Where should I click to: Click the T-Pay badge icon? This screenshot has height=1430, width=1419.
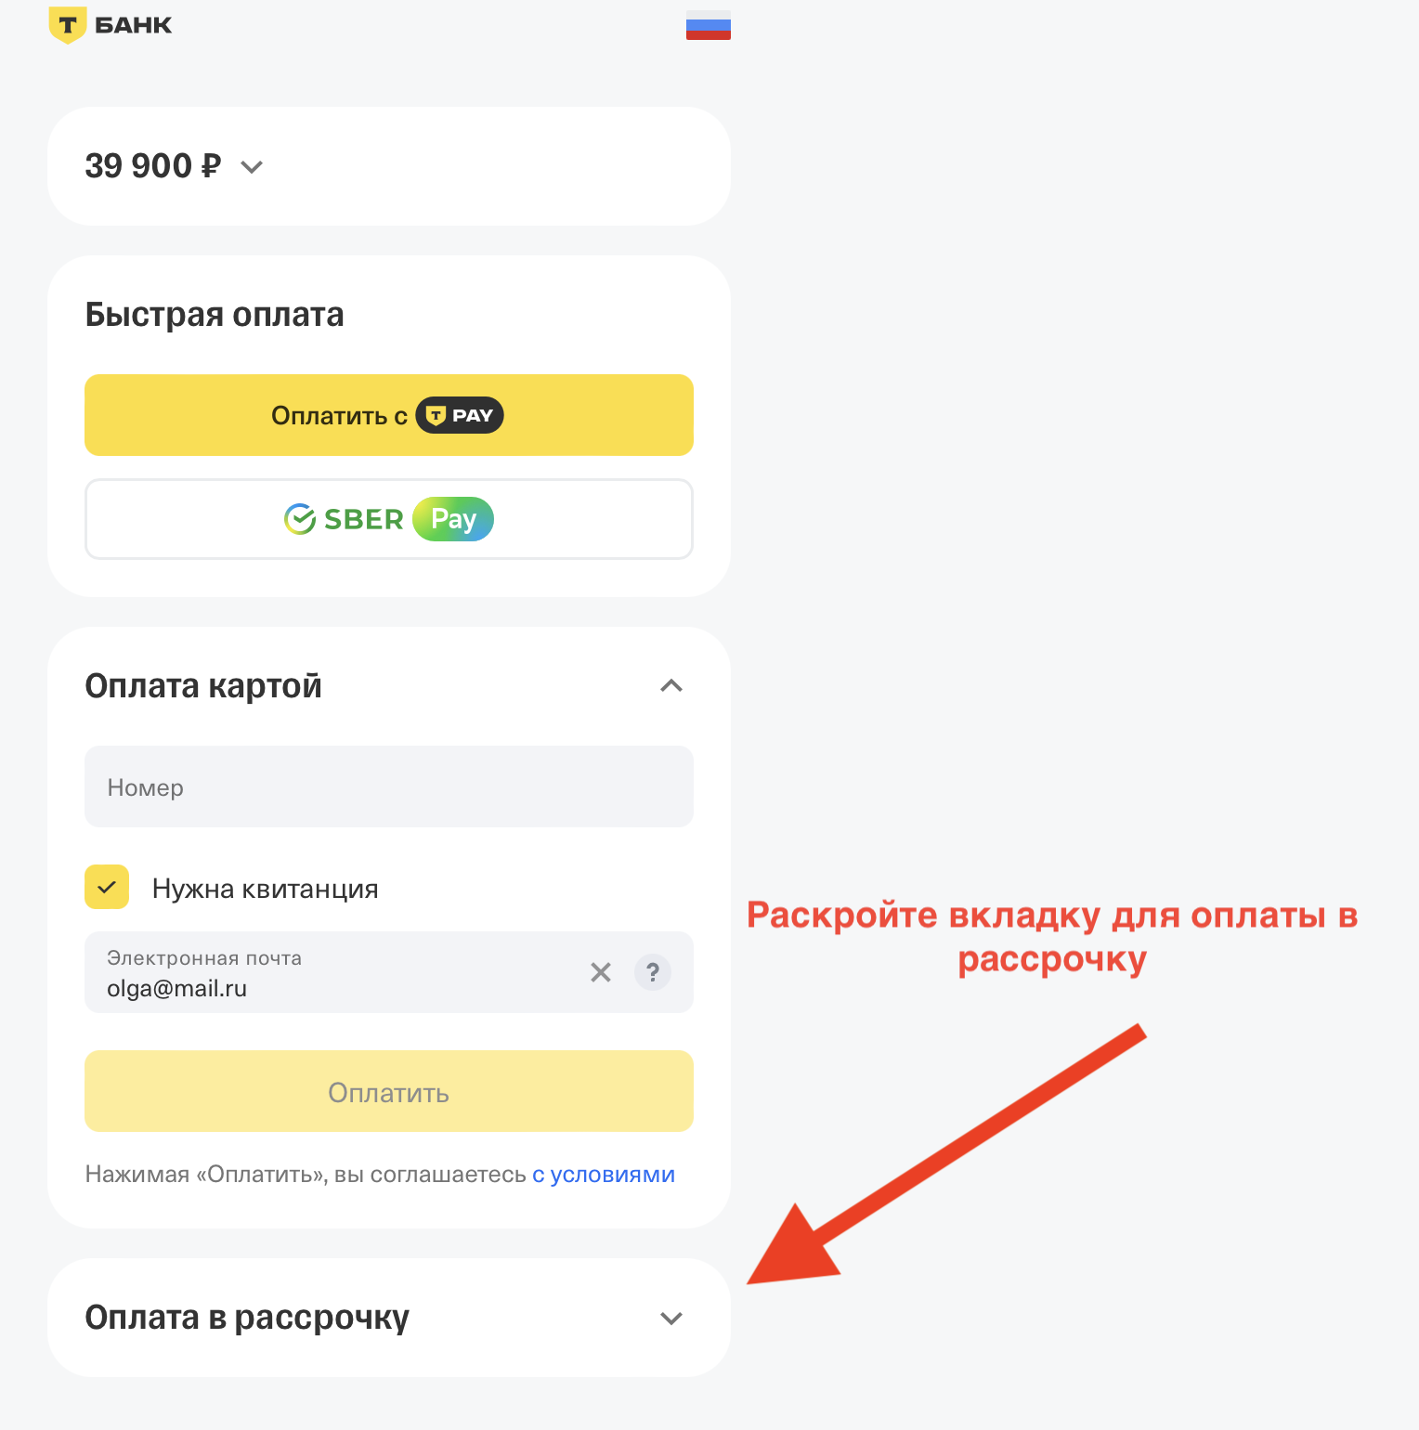click(460, 415)
